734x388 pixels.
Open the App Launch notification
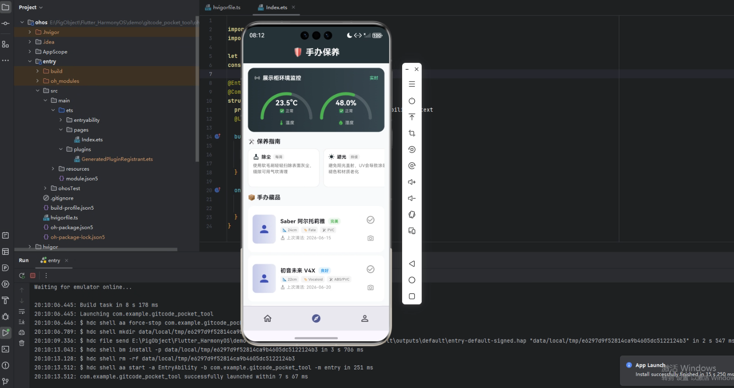tap(677, 370)
